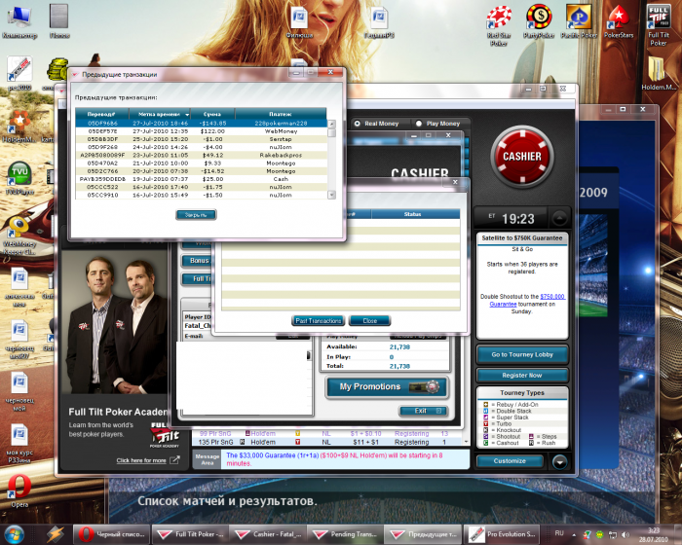The height and width of the screenshot is (545, 682).
Task: Click the Super Stack legend icon
Action: (x=485, y=418)
